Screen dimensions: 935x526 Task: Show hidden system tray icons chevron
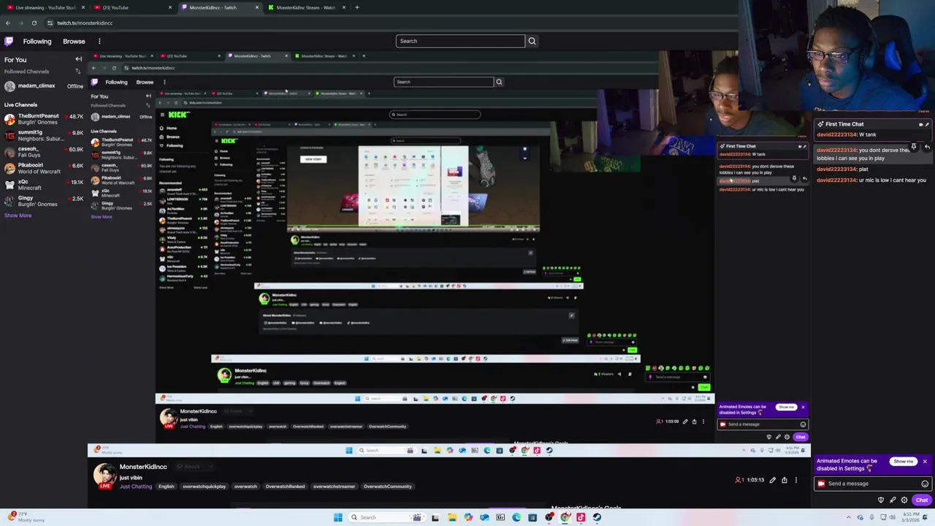[848, 517]
